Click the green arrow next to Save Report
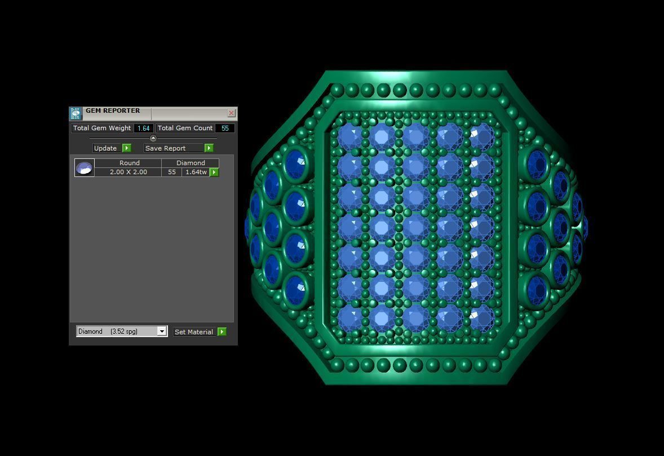This screenshot has width=664, height=456. [209, 148]
